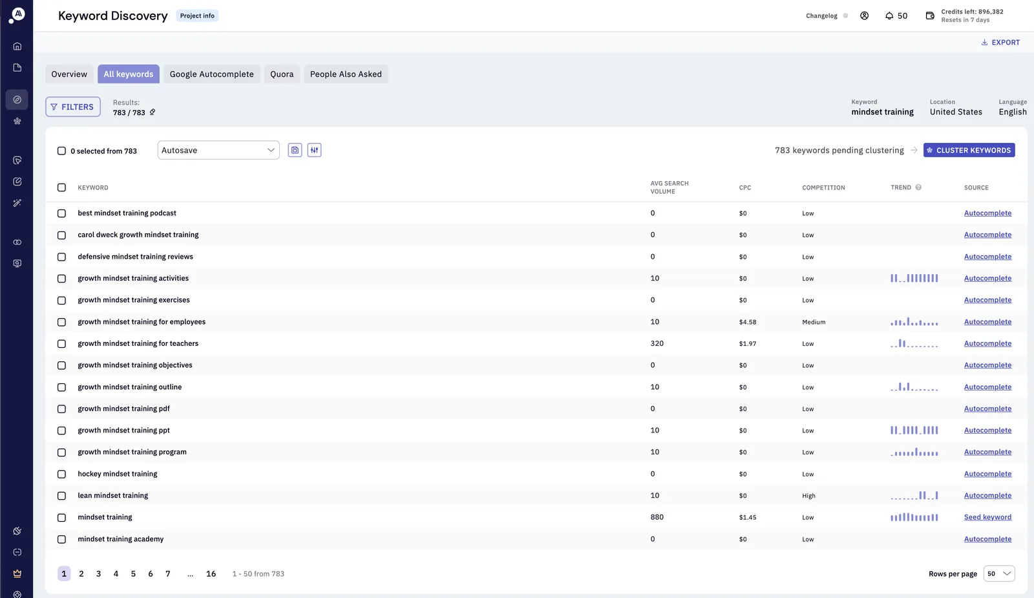Select 'best mindset training podcast' checkbox
The height and width of the screenshot is (598, 1034).
point(61,213)
